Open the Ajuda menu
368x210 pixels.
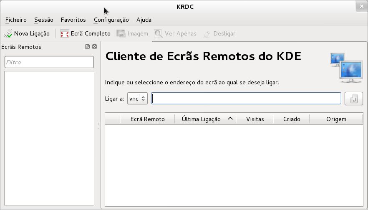coord(144,20)
